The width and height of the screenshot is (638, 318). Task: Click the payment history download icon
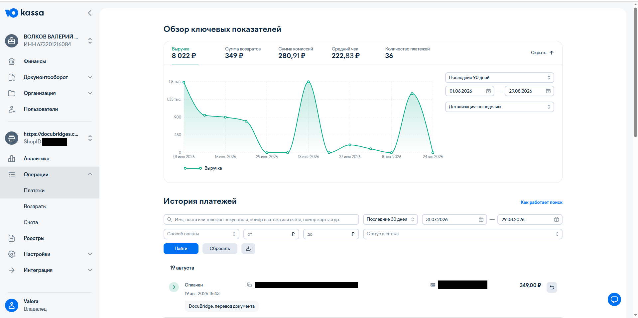point(248,249)
